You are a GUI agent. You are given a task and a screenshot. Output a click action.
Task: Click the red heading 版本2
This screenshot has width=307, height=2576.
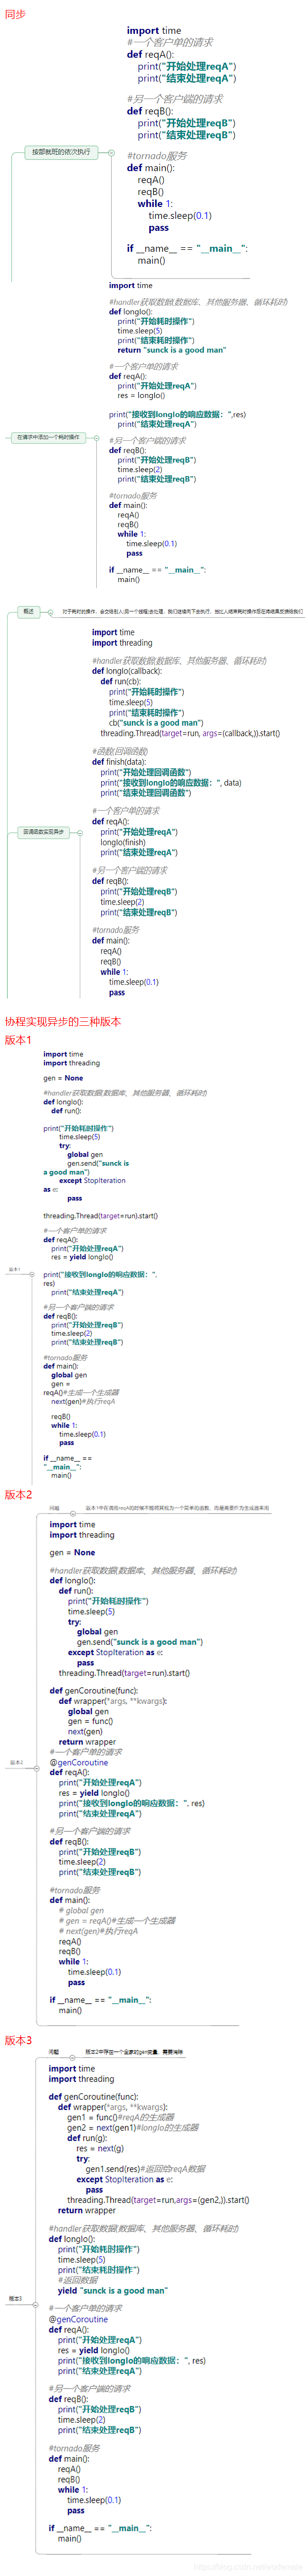coord(18,1494)
